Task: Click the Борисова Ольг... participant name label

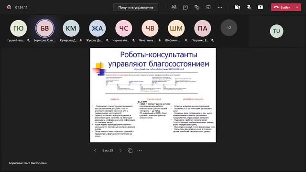Action: coord(44,40)
